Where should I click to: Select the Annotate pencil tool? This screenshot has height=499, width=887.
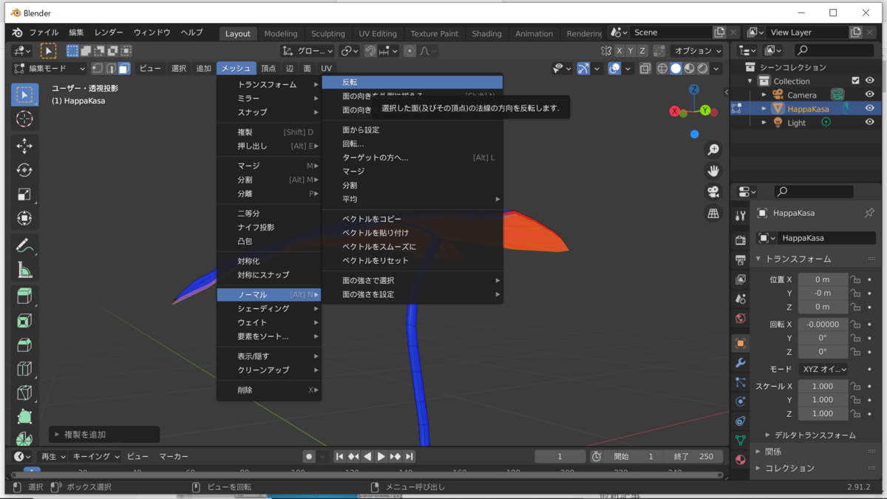(24, 245)
